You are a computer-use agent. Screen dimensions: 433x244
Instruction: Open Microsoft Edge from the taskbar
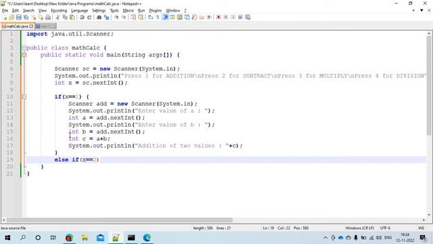coord(147,238)
